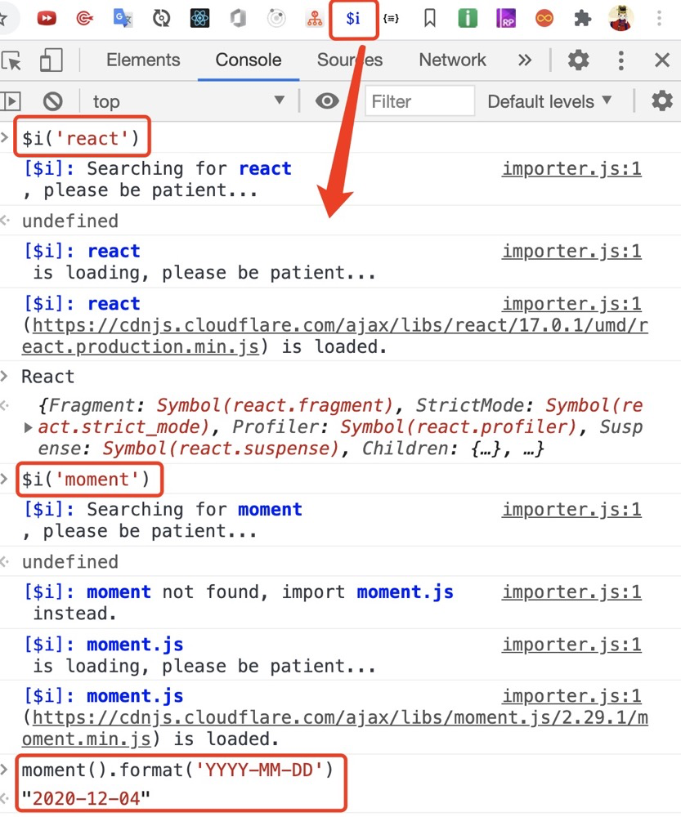Click the red YouTube extension icon
Viewport: 681px width, 817px height.
click(47, 18)
